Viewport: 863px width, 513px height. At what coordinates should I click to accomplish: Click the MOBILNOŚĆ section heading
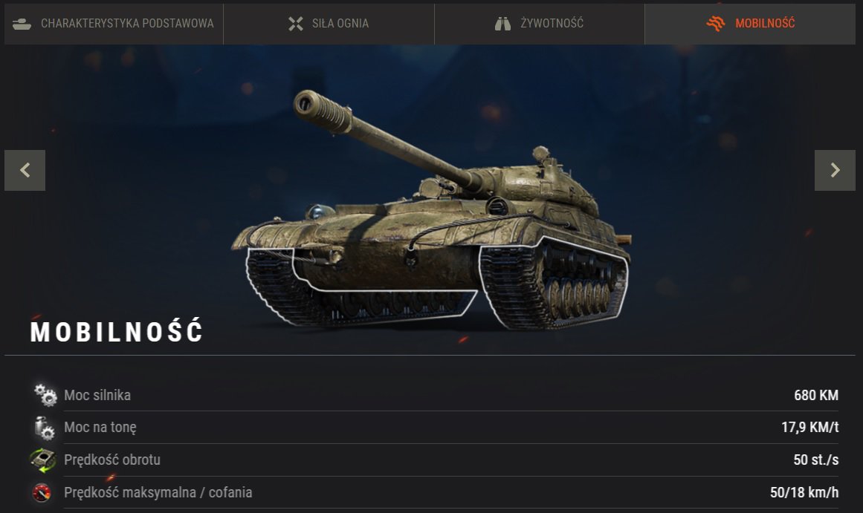tap(117, 332)
